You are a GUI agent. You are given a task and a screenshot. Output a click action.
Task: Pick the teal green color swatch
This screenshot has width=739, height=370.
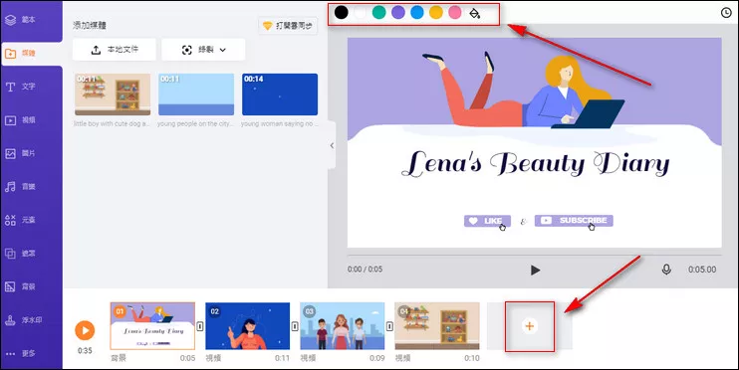click(x=378, y=13)
